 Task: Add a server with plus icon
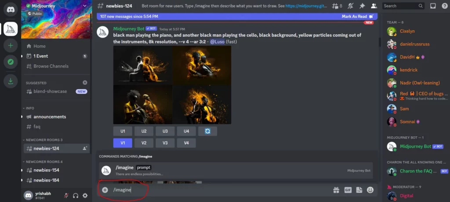pos(11,45)
